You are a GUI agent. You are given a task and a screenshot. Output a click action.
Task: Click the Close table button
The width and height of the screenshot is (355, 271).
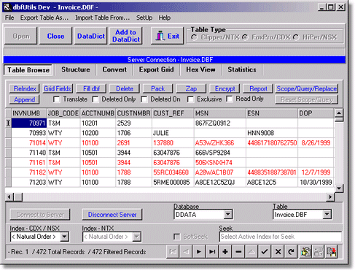pos(55,36)
